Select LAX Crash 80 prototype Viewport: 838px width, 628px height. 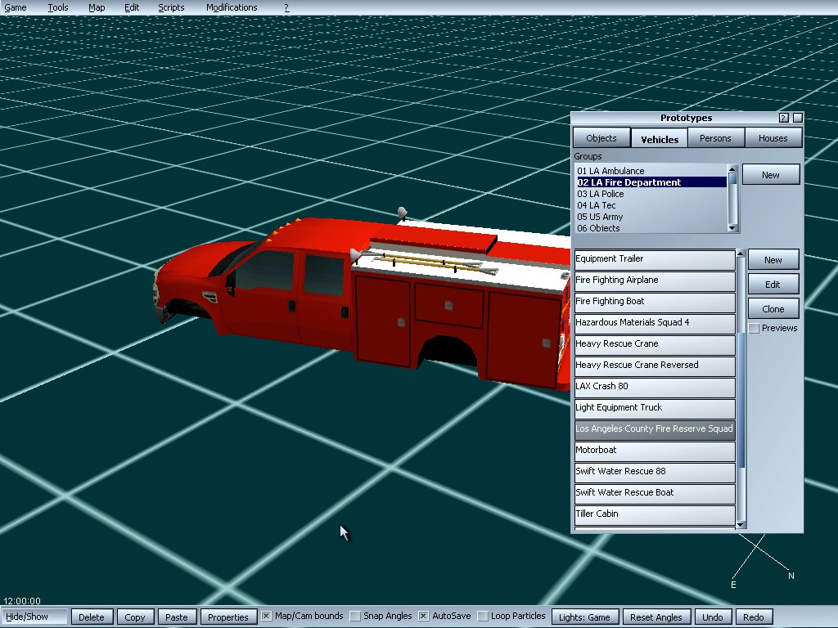click(655, 387)
